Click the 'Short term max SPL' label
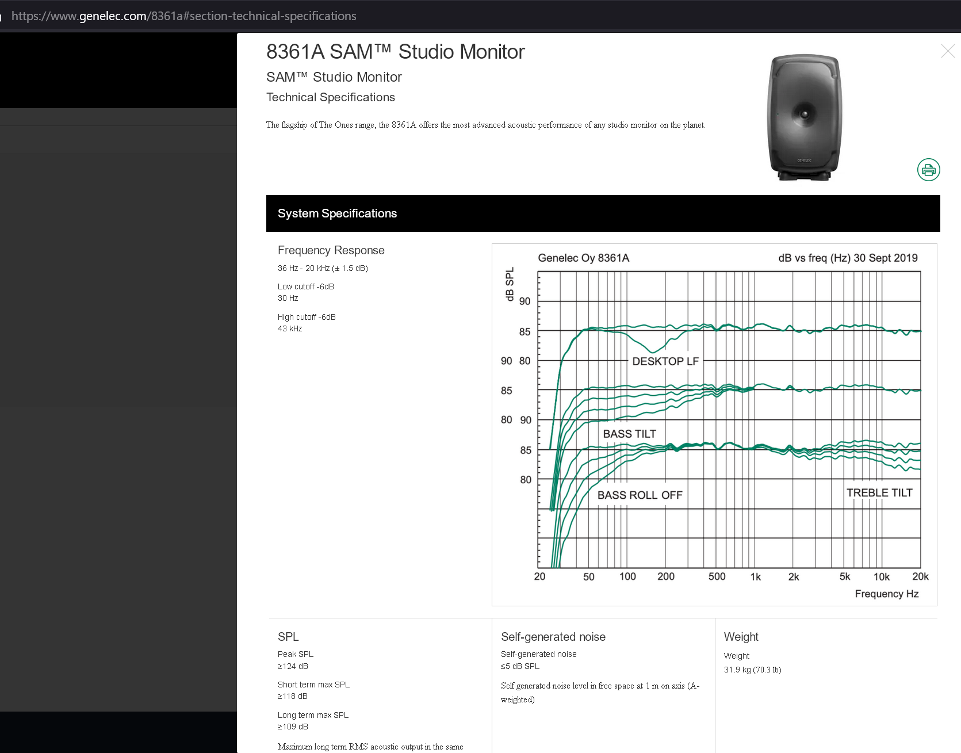The height and width of the screenshot is (753, 961). point(313,685)
